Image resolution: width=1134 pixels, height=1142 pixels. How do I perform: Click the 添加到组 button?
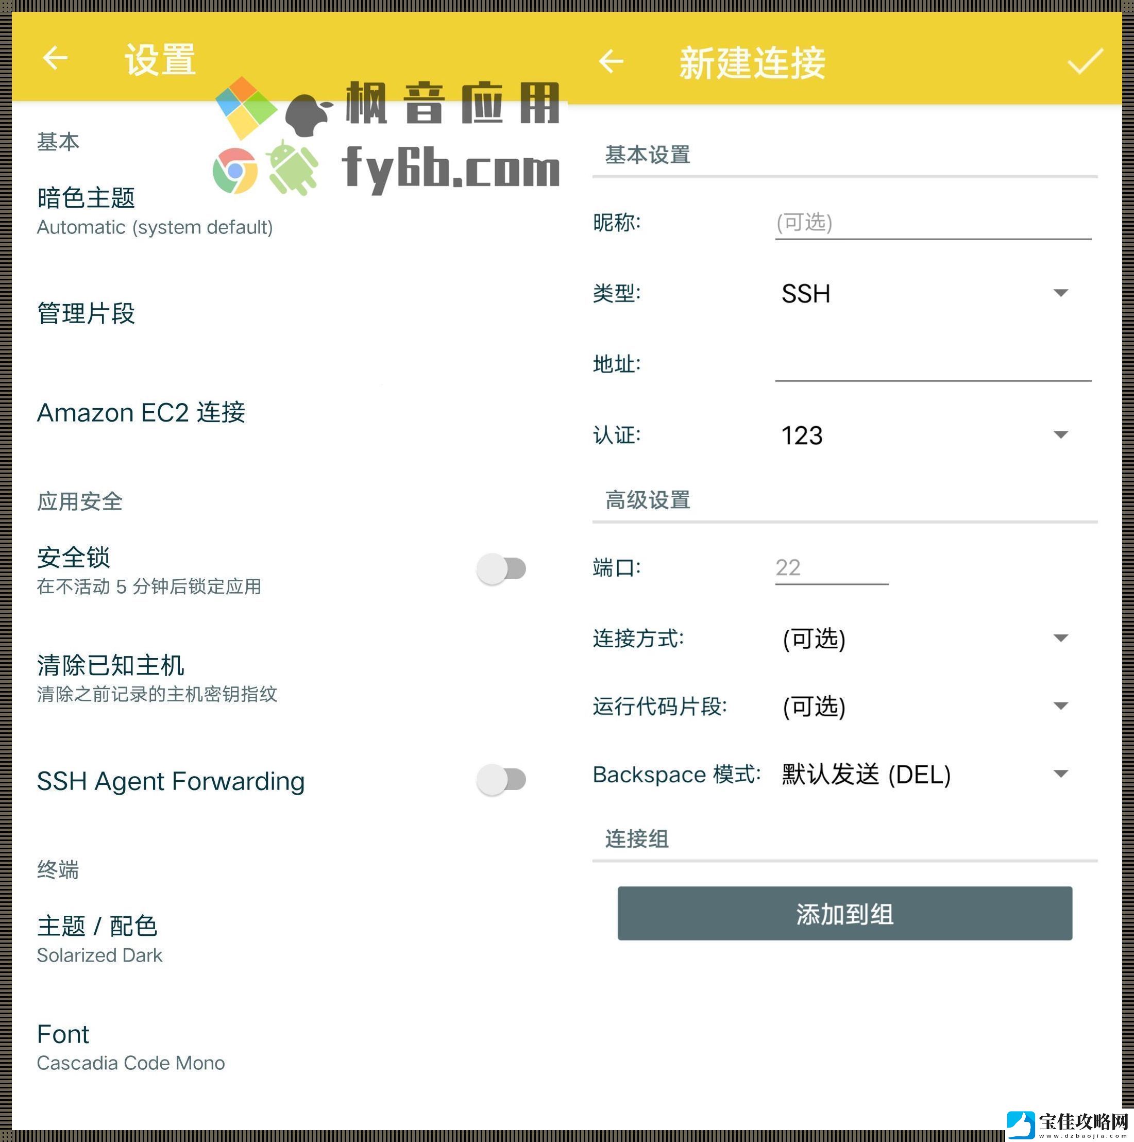click(844, 913)
